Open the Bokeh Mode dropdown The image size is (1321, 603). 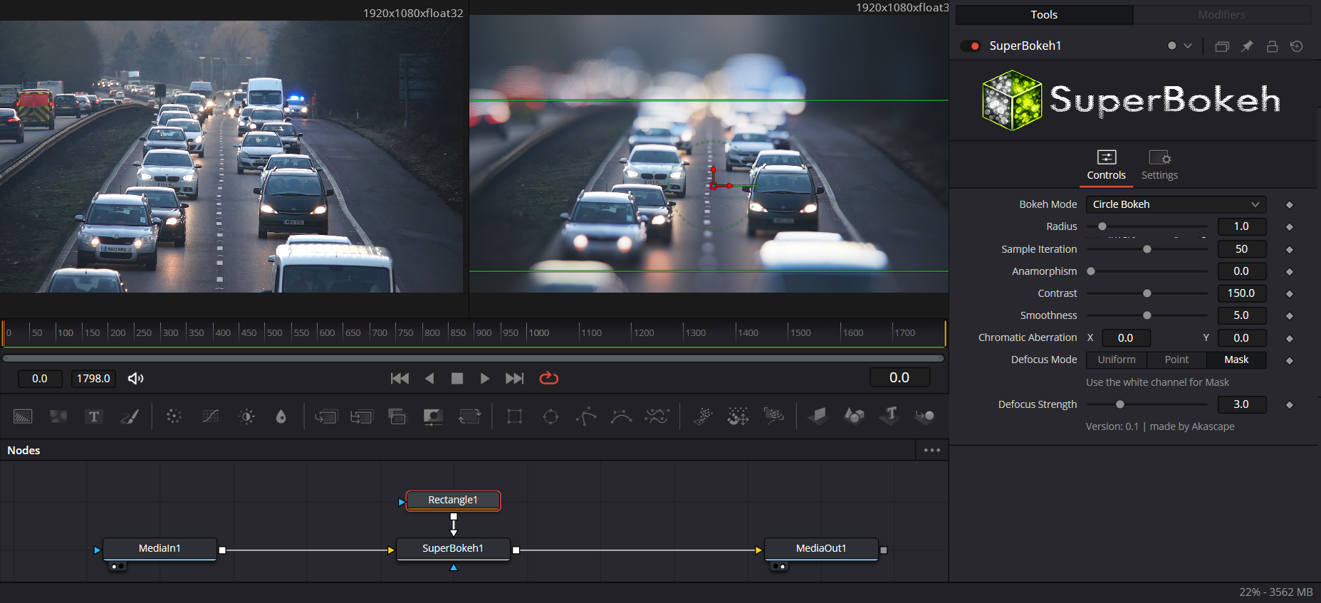(x=1176, y=204)
